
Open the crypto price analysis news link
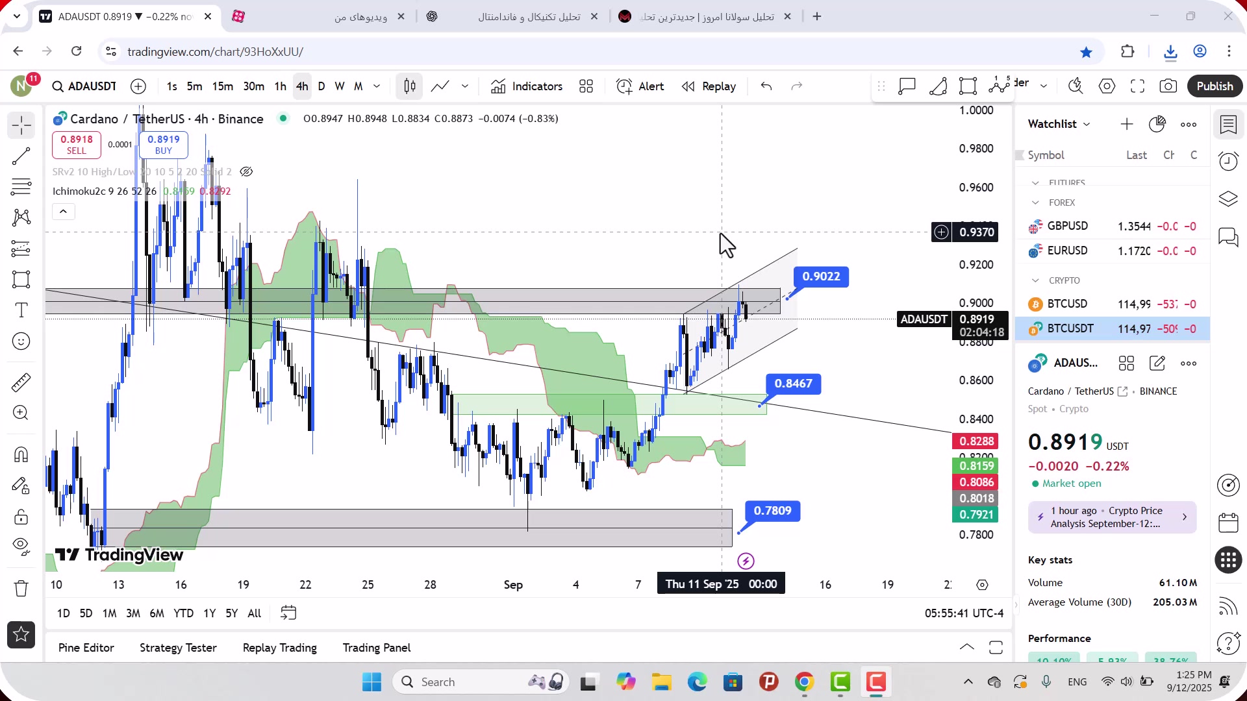pyautogui.click(x=1112, y=517)
